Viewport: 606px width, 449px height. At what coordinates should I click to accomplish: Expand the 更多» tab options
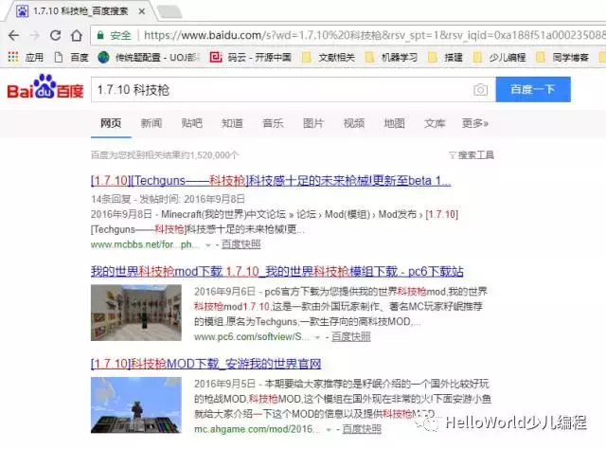pyautogui.click(x=475, y=123)
